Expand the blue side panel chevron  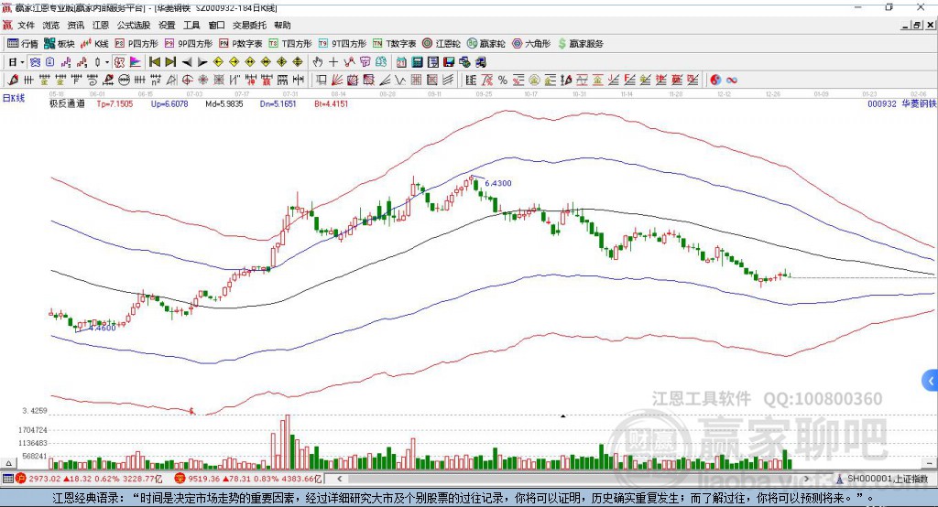(931, 381)
